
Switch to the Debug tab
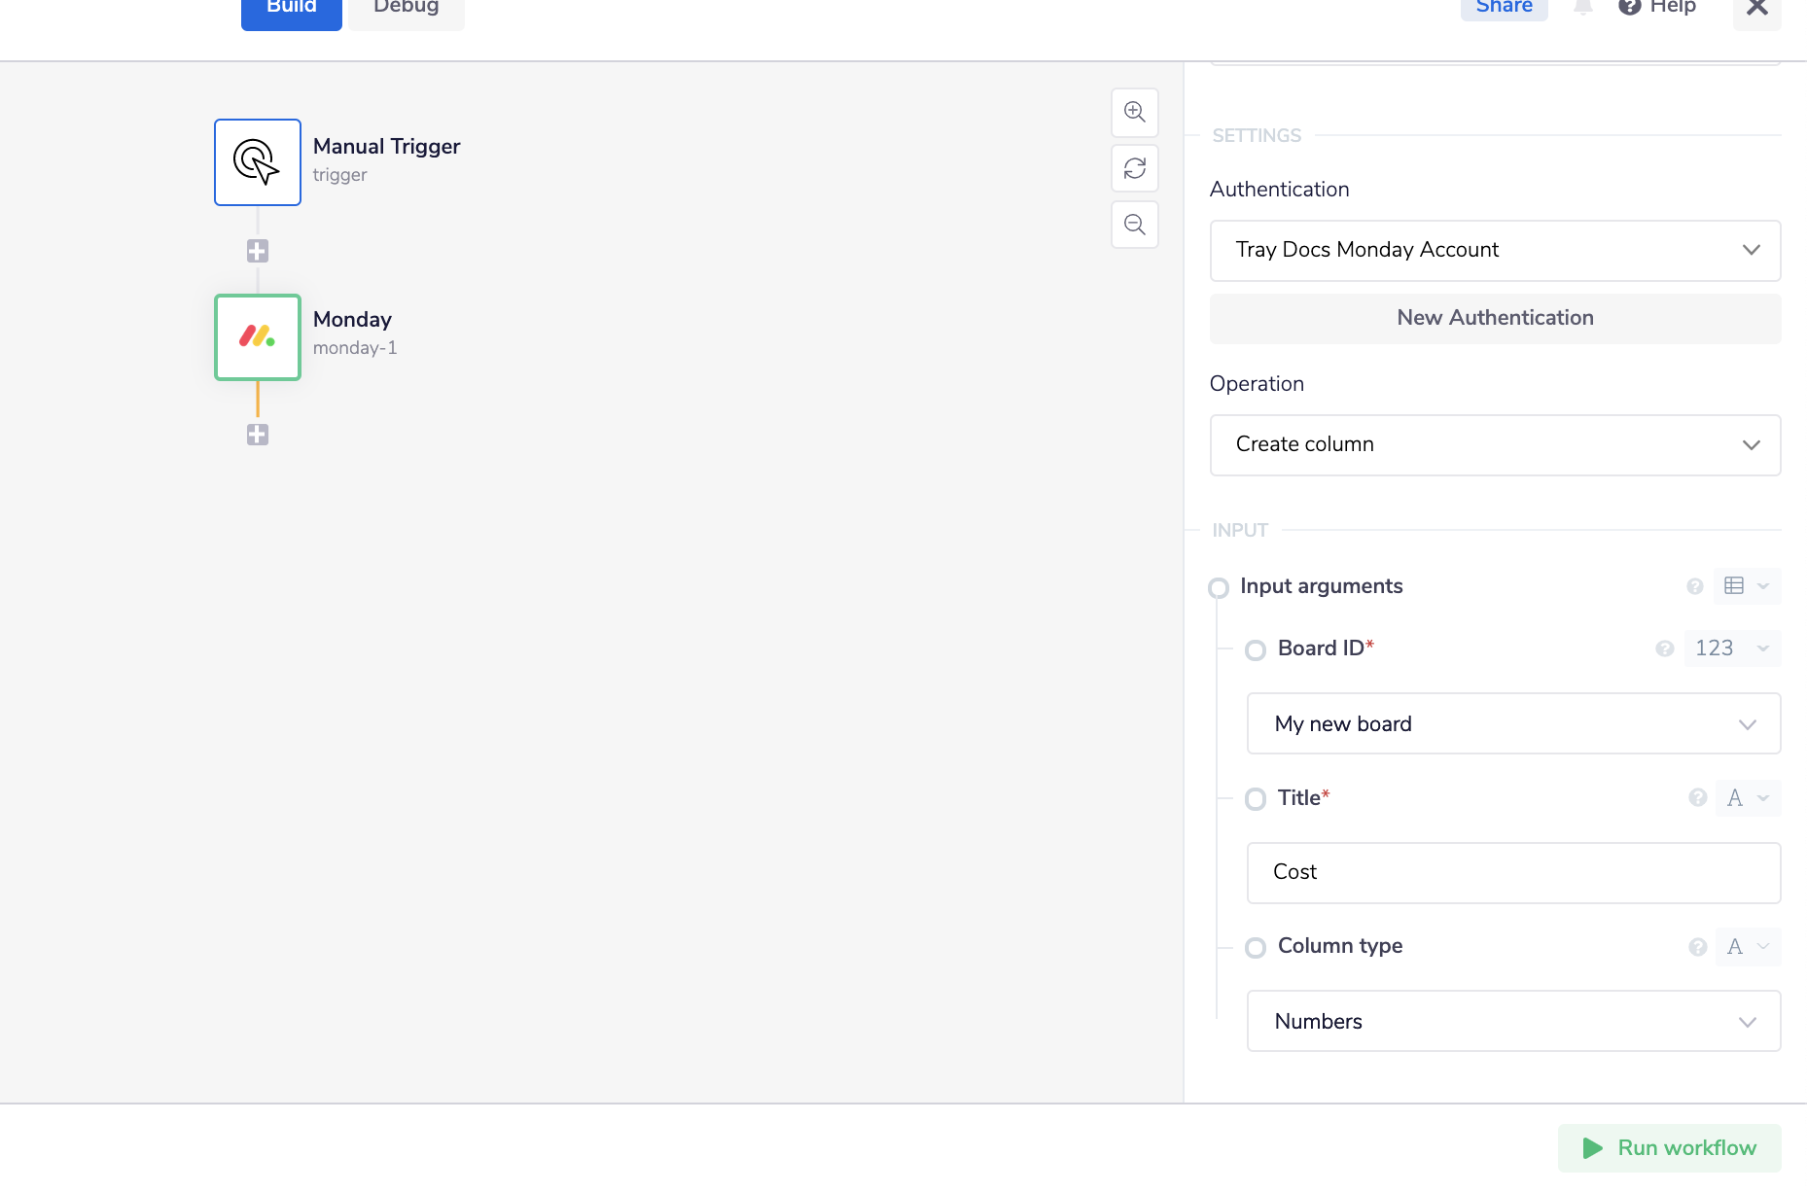point(407,10)
